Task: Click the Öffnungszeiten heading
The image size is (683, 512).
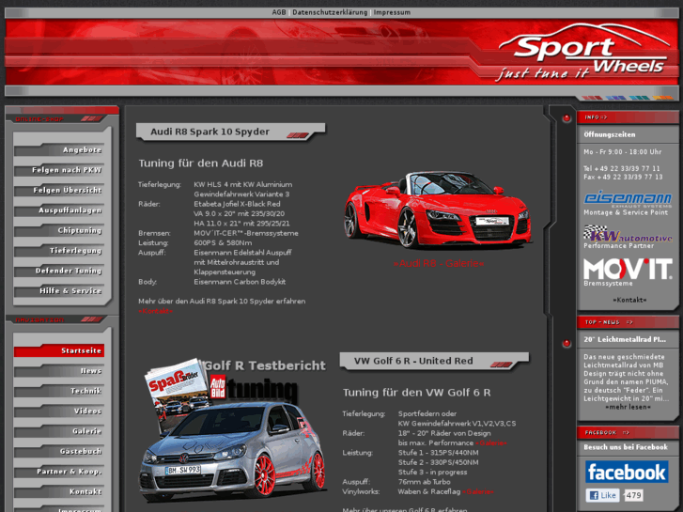Action: click(610, 134)
